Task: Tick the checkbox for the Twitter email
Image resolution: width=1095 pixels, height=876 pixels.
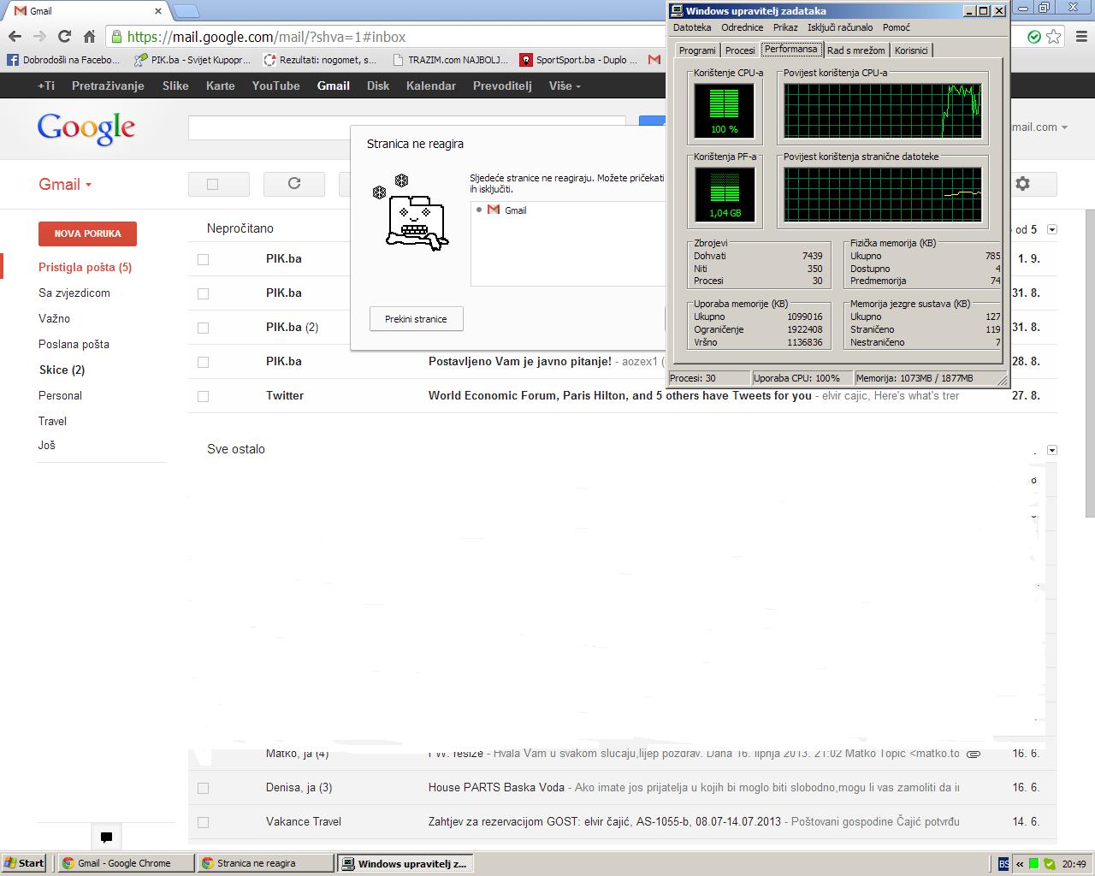Action: 204,396
